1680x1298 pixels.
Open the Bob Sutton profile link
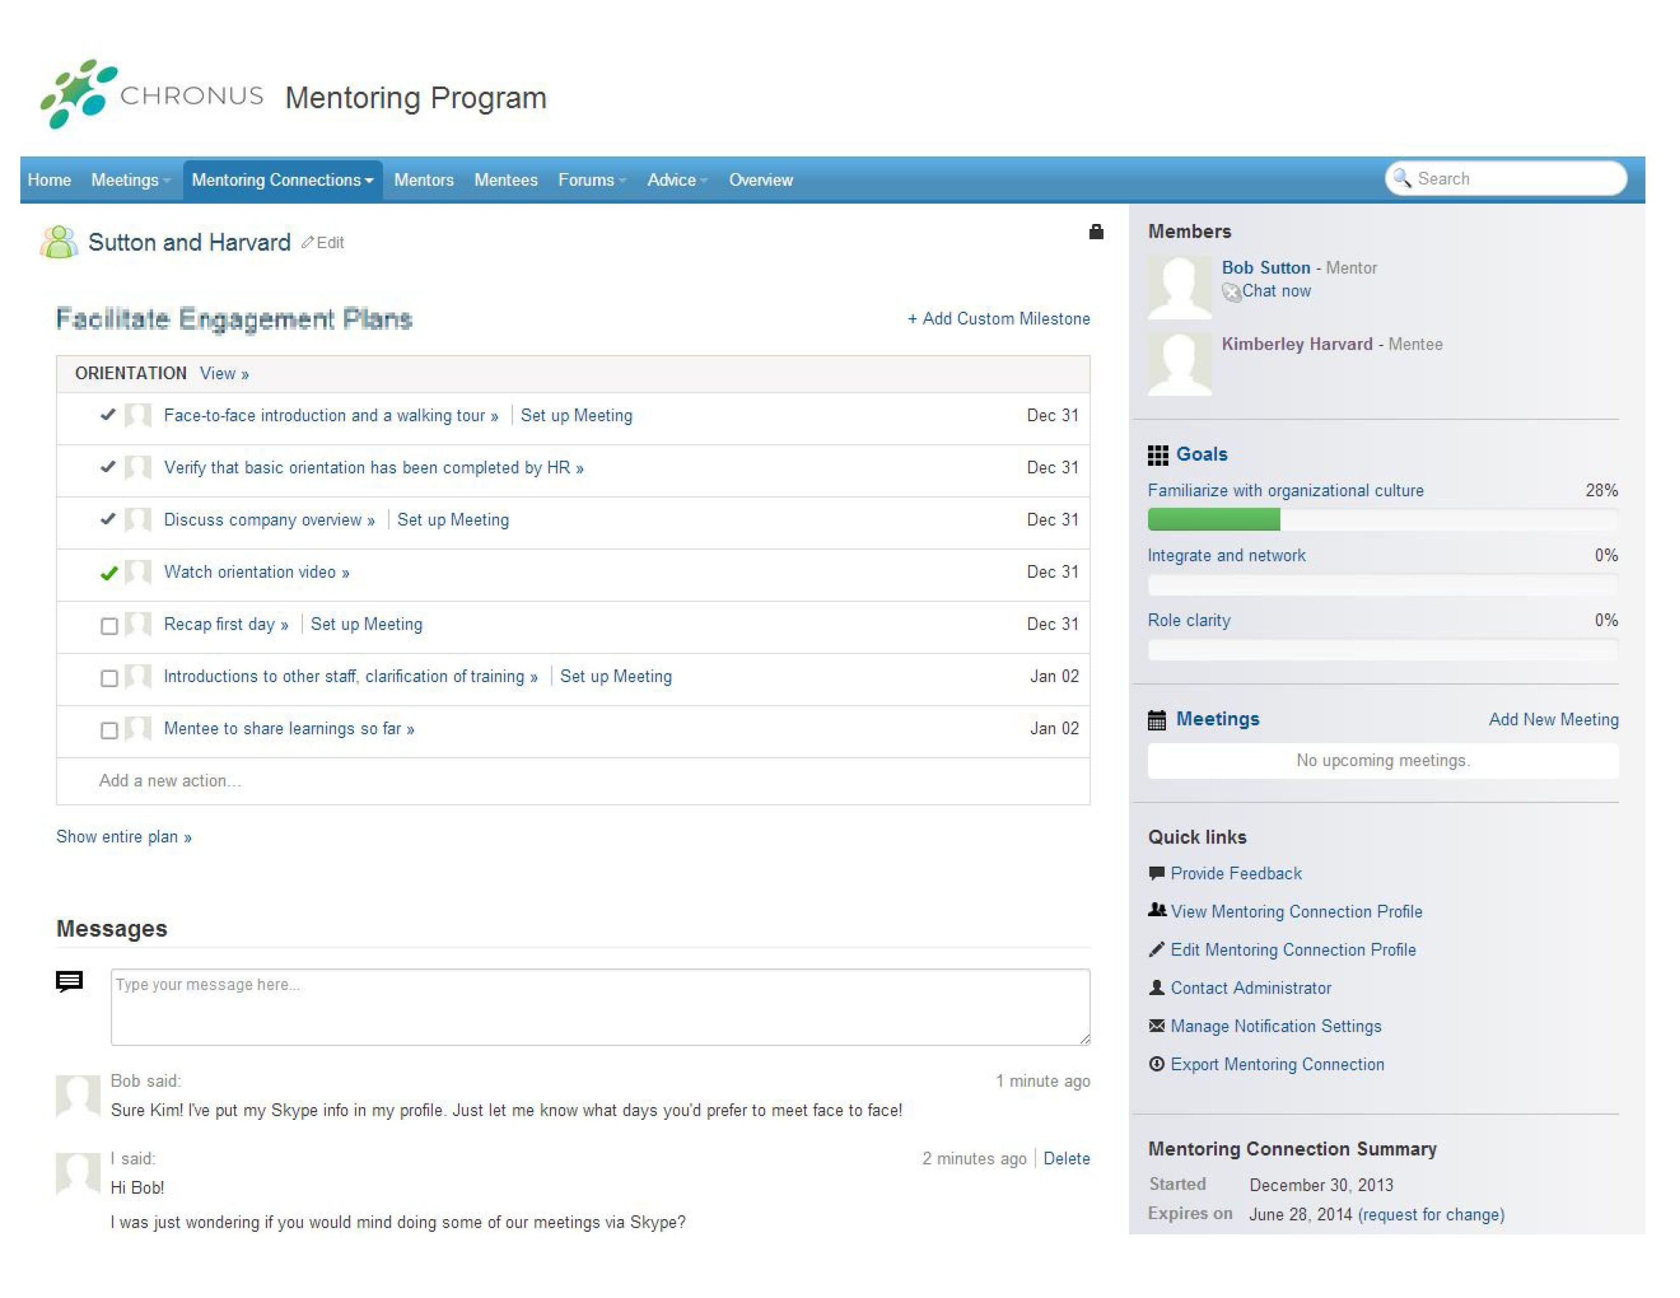pos(1266,268)
